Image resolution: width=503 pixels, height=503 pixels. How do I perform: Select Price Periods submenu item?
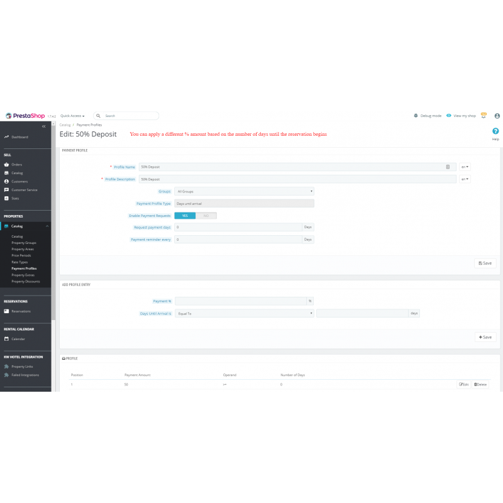pos(21,256)
